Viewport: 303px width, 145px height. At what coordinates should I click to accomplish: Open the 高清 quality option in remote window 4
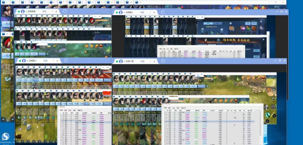coord(45,61)
